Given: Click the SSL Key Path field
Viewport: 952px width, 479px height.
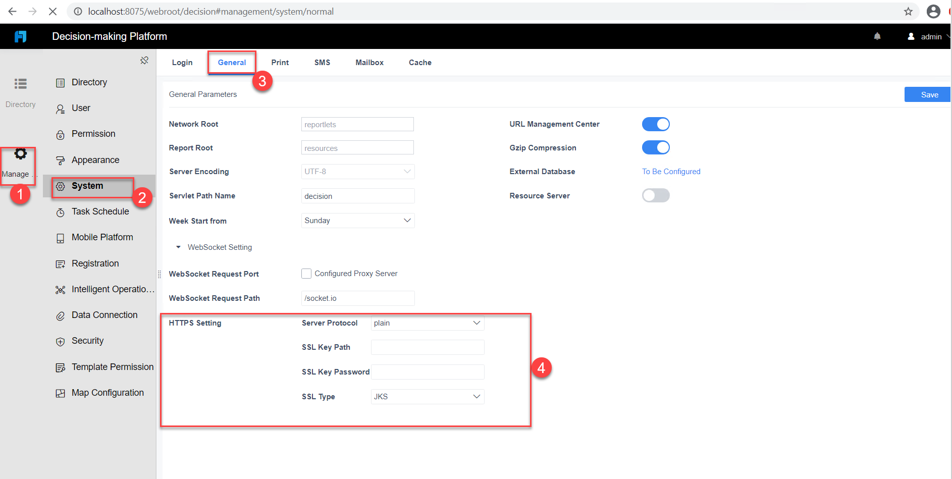Looking at the screenshot, I should click(x=428, y=347).
